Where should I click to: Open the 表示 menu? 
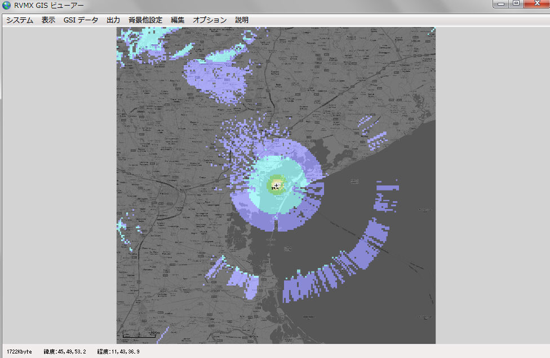pyautogui.click(x=48, y=20)
